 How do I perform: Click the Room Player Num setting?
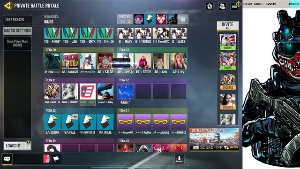coord(17,43)
